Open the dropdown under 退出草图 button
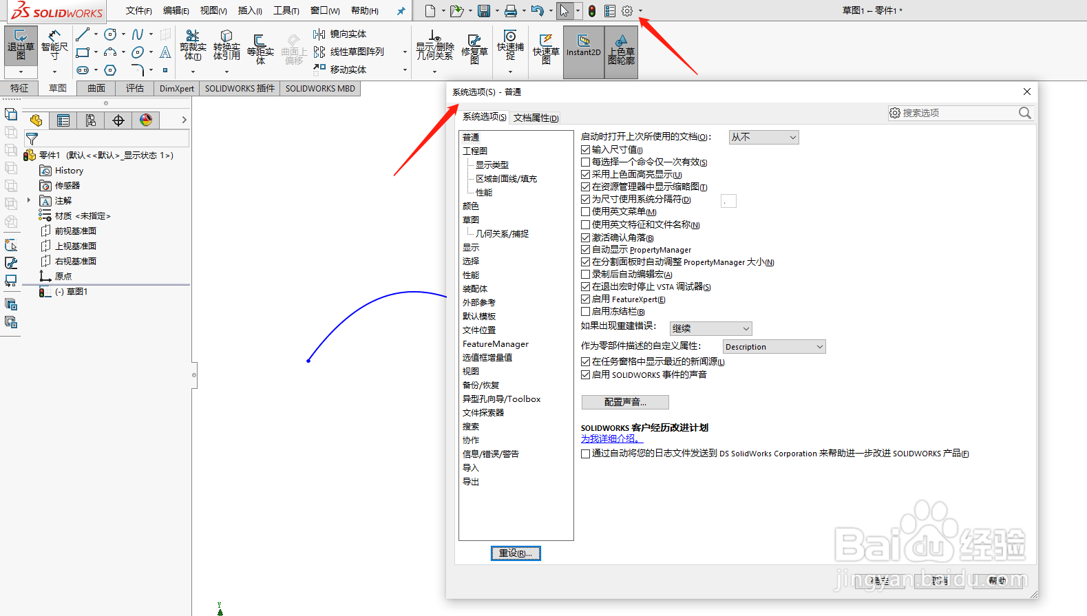 [21, 72]
